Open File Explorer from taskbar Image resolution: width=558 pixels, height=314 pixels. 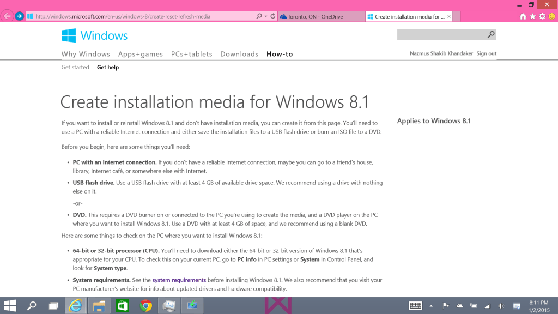coord(99,306)
